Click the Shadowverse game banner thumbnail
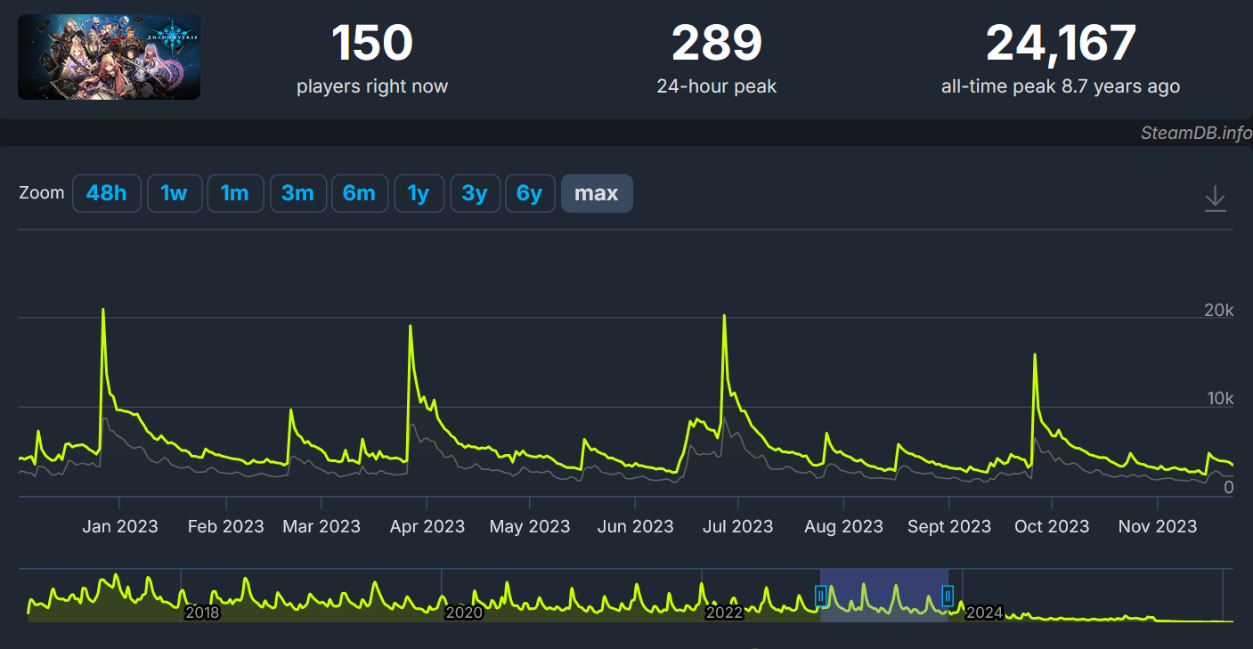 (109, 57)
